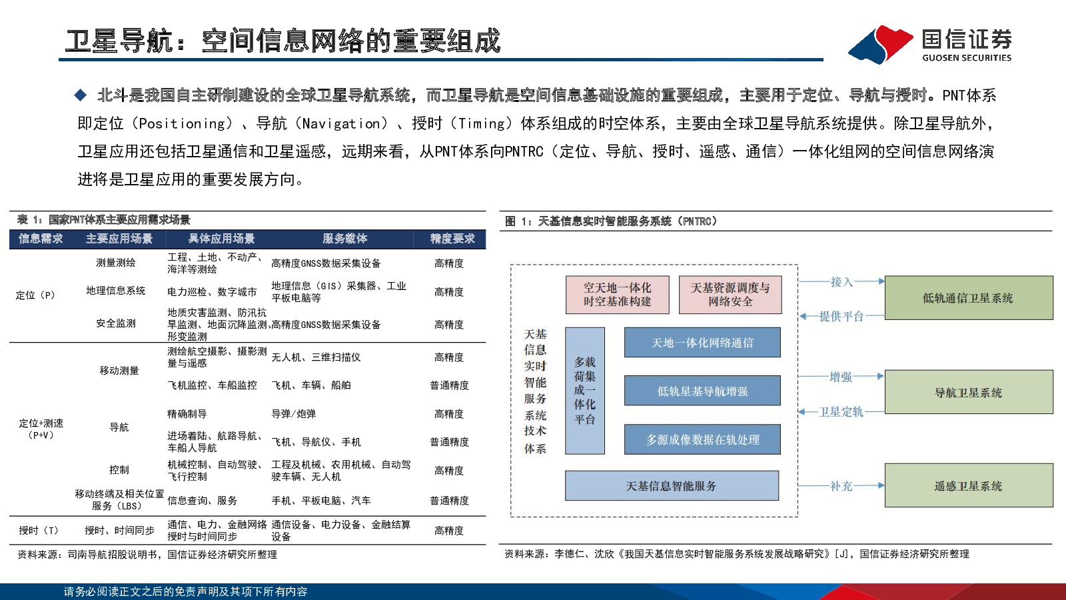This screenshot has width=1066, height=600.
Task: Click the 接入 arrow label
Action: 841,282
